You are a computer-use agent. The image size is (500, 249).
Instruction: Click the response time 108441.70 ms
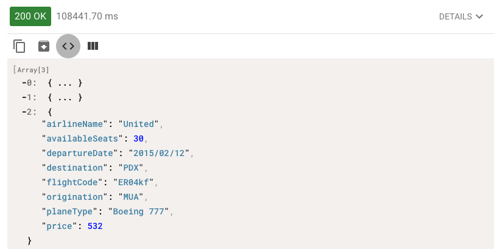[87, 16]
